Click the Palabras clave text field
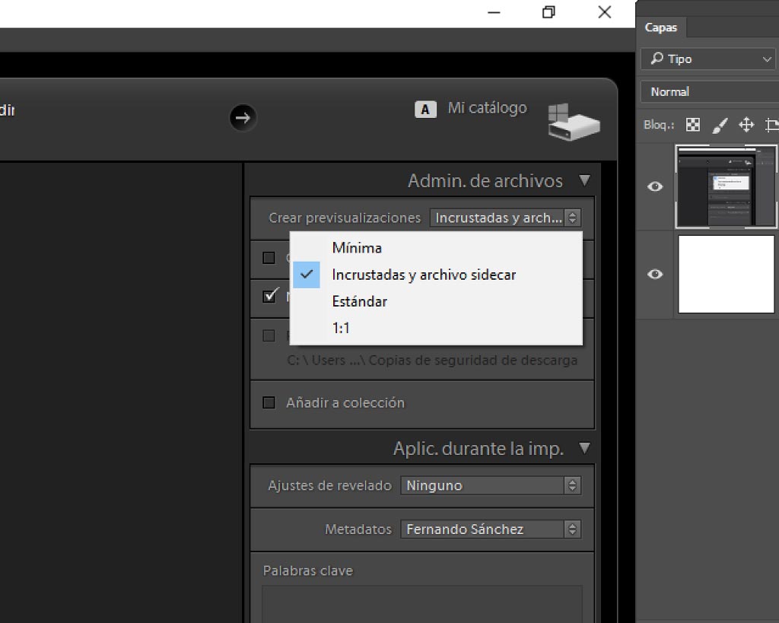Image resolution: width=779 pixels, height=623 pixels. coord(421,603)
